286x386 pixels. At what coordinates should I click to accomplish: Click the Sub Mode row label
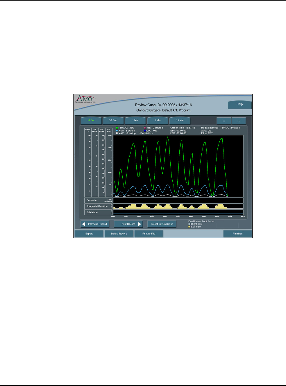pos(92,212)
